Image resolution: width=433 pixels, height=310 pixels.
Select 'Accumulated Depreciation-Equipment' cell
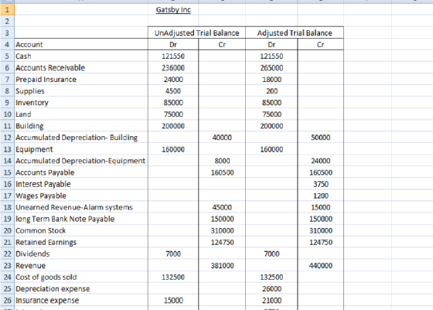81,161
